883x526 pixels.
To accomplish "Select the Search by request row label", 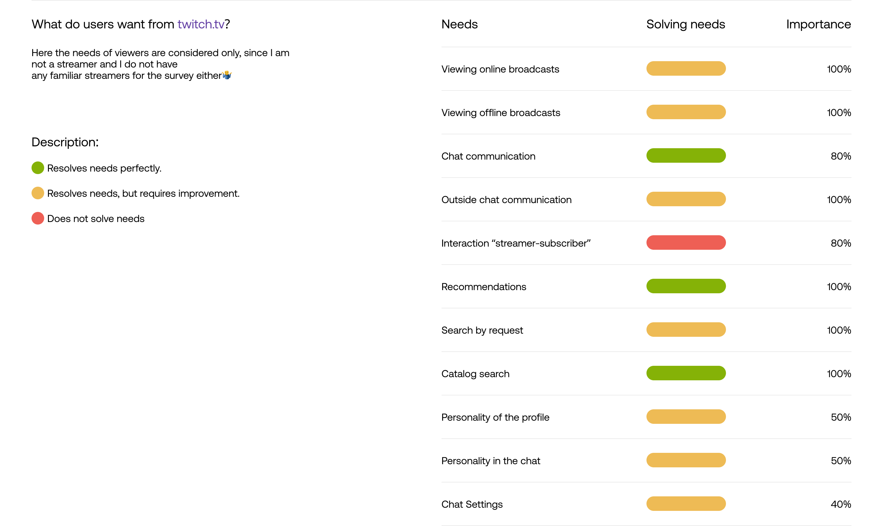I will click(x=482, y=330).
